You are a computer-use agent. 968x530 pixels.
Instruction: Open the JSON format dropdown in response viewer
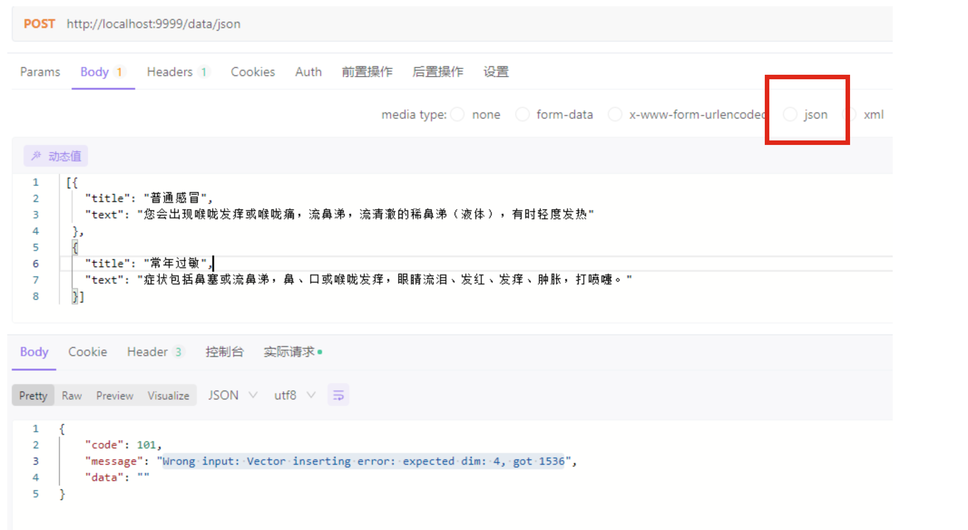coord(232,395)
